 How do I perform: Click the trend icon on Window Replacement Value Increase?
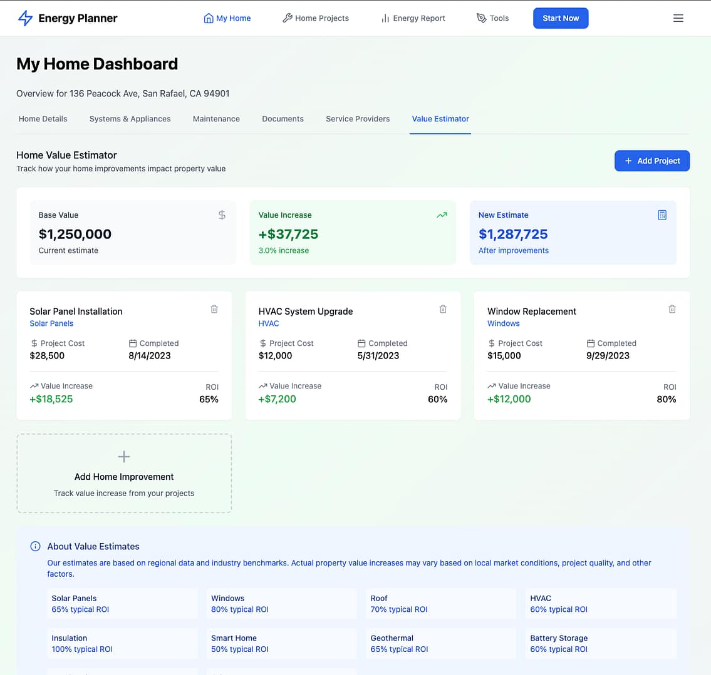click(x=492, y=386)
